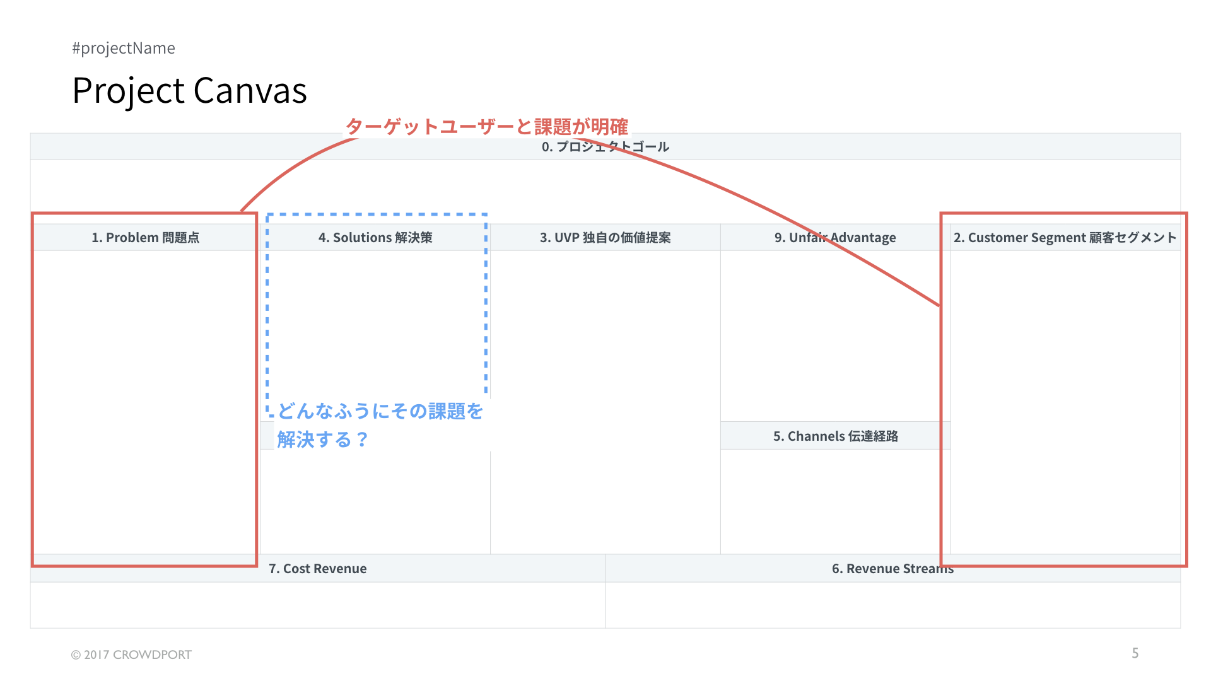This screenshot has height=681, width=1211.
Task: Select the 2. Customer Segment 顧客セグメント header
Action: click(x=1065, y=238)
